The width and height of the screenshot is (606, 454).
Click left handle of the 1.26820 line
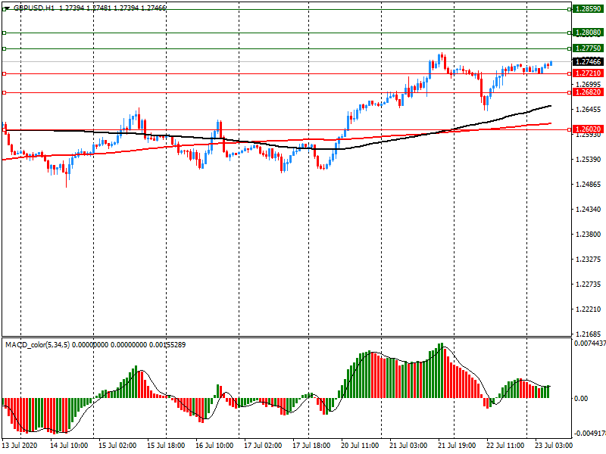(4, 92)
